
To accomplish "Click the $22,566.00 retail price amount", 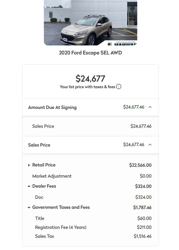I will 140,165.
